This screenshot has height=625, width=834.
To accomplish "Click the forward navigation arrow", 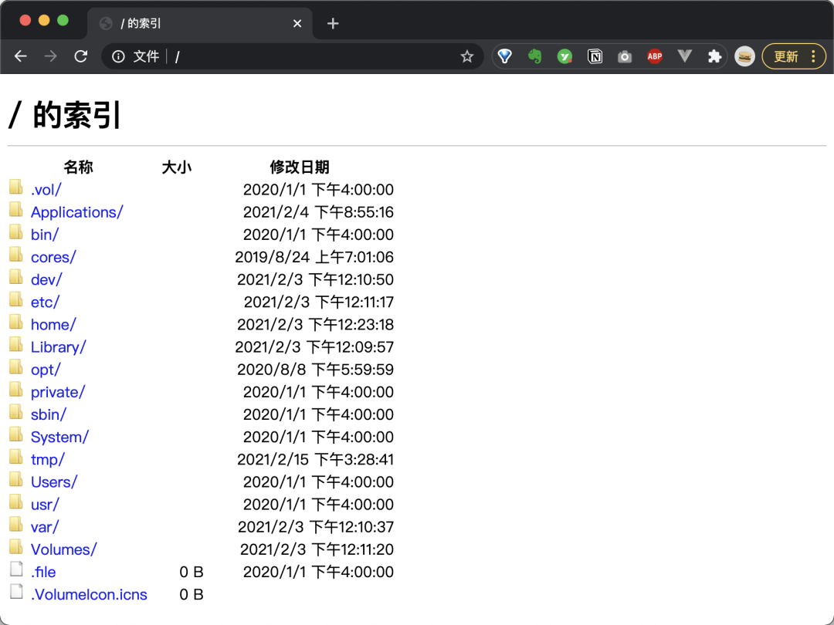I will pyautogui.click(x=50, y=56).
